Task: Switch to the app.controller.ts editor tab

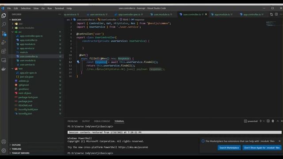Action: click(x=252, y=14)
